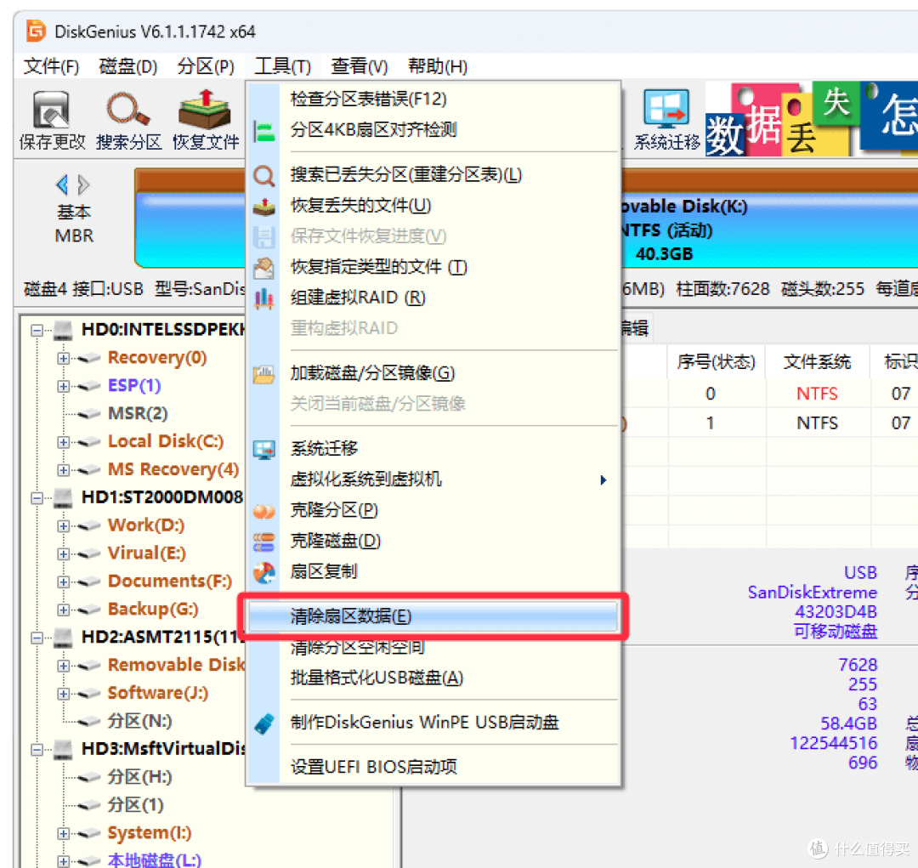Open the 查看(V) View menu
Image resolution: width=918 pixels, height=868 pixels.
point(359,66)
